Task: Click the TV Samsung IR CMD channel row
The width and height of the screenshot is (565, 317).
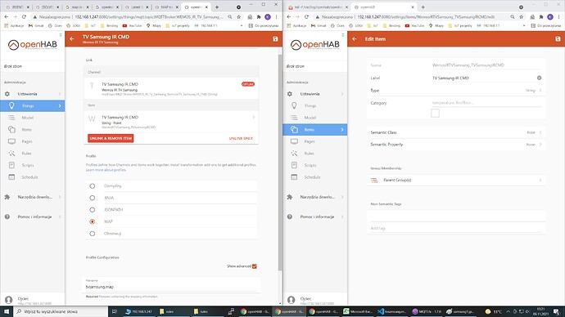Action: click(x=171, y=88)
